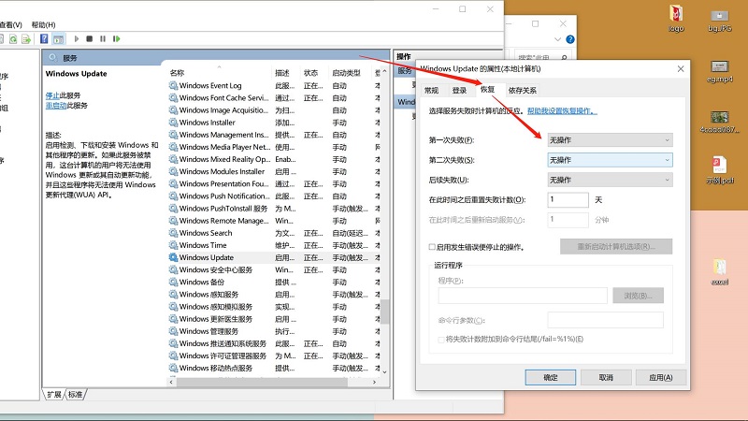Select the Windows Font Cache Service row
The height and width of the screenshot is (421, 748).
274,98
